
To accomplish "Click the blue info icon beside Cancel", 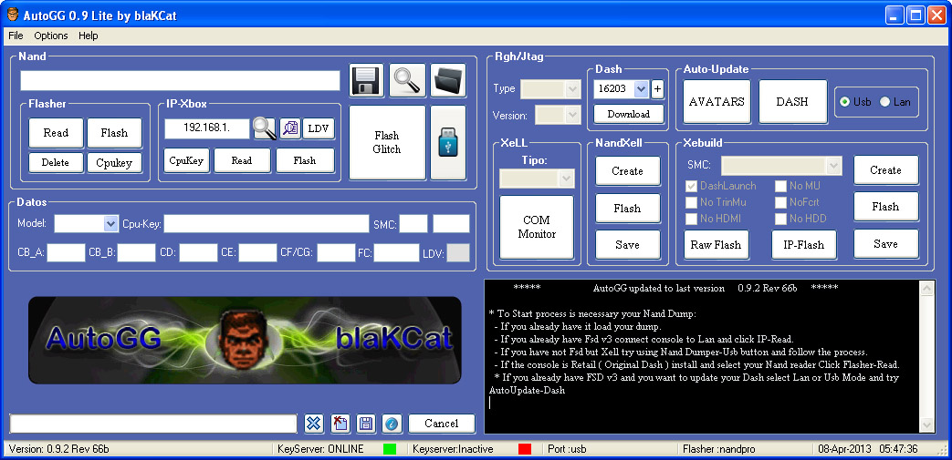I will [392, 424].
